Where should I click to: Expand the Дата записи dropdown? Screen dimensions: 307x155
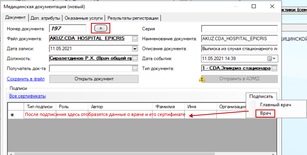coord(135,49)
